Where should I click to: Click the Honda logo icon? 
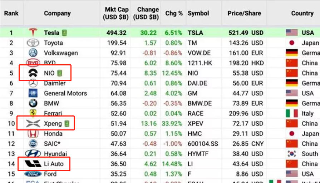coord(33,134)
